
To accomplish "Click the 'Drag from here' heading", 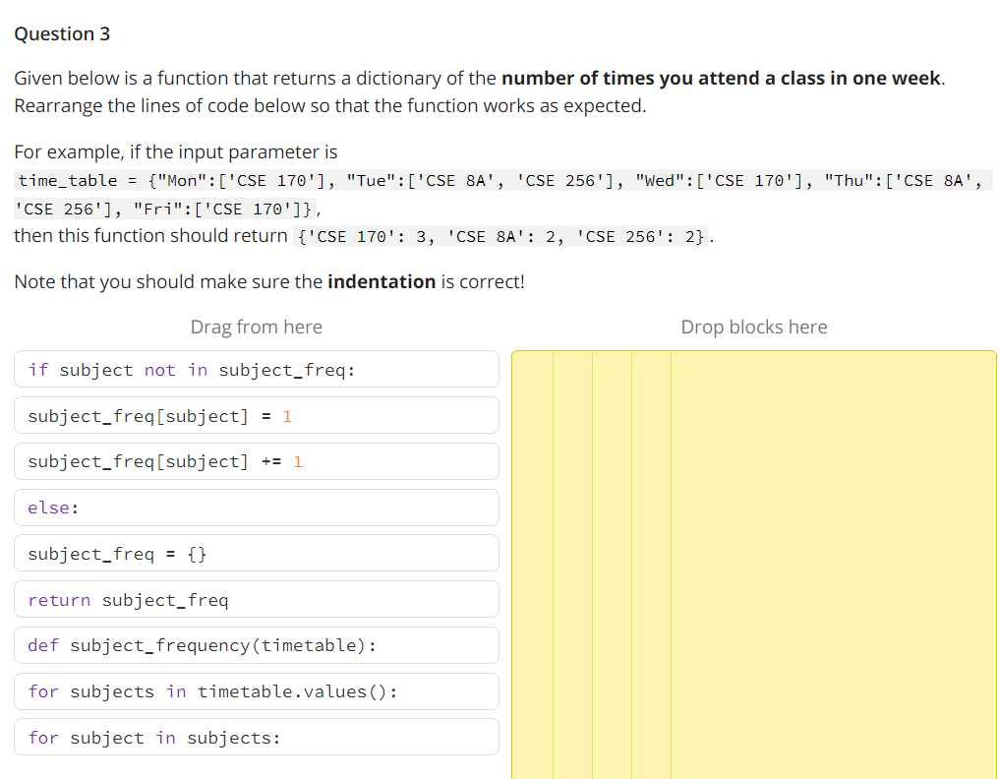I will coord(256,327).
